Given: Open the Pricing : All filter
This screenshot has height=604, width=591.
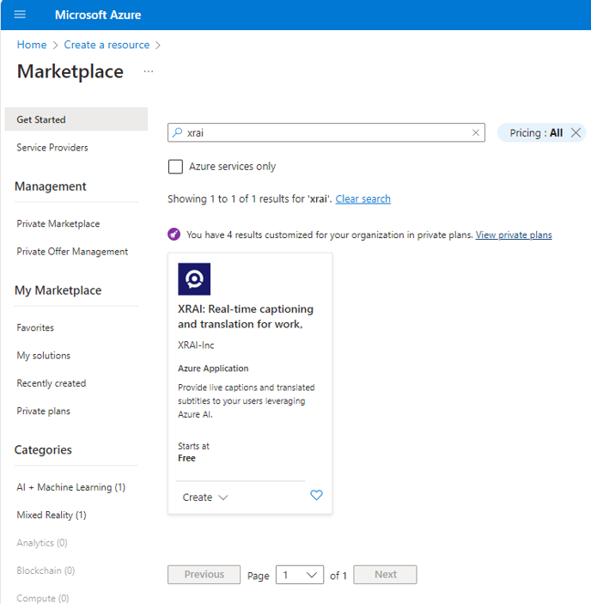Looking at the screenshot, I should point(536,133).
